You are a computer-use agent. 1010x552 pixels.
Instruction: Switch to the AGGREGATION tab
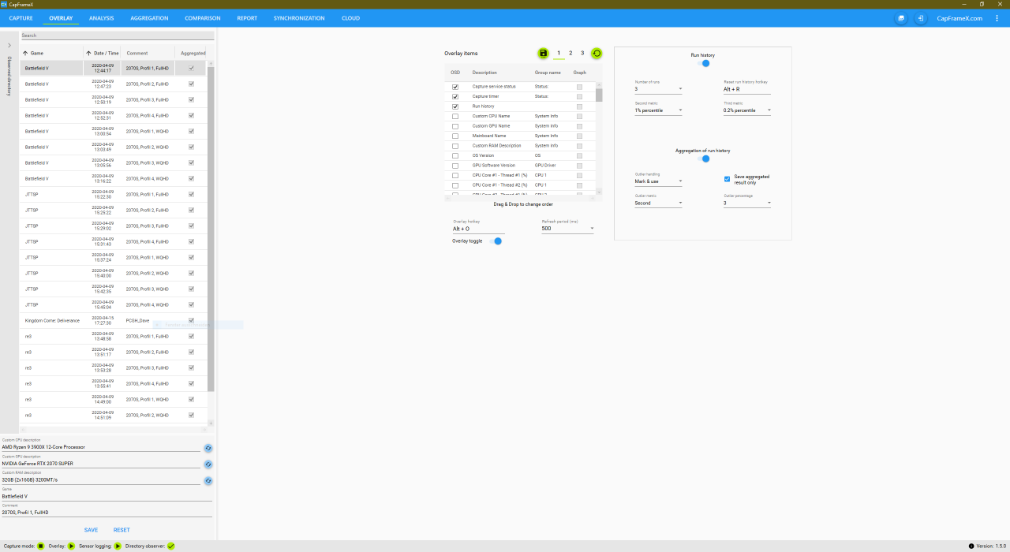tap(149, 18)
